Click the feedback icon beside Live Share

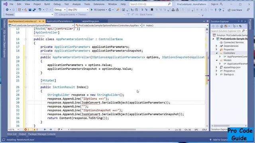248,10
